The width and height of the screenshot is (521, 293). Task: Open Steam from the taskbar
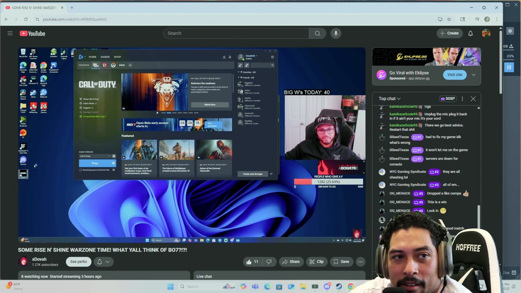339,286
